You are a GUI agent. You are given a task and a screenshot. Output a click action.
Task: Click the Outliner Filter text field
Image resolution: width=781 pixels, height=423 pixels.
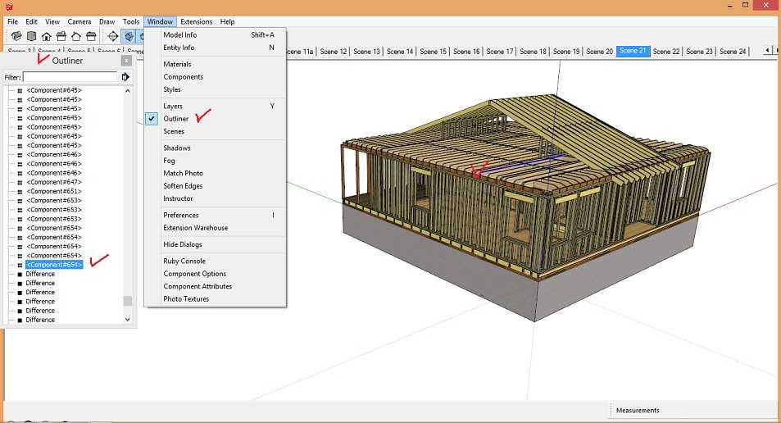[70, 77]
